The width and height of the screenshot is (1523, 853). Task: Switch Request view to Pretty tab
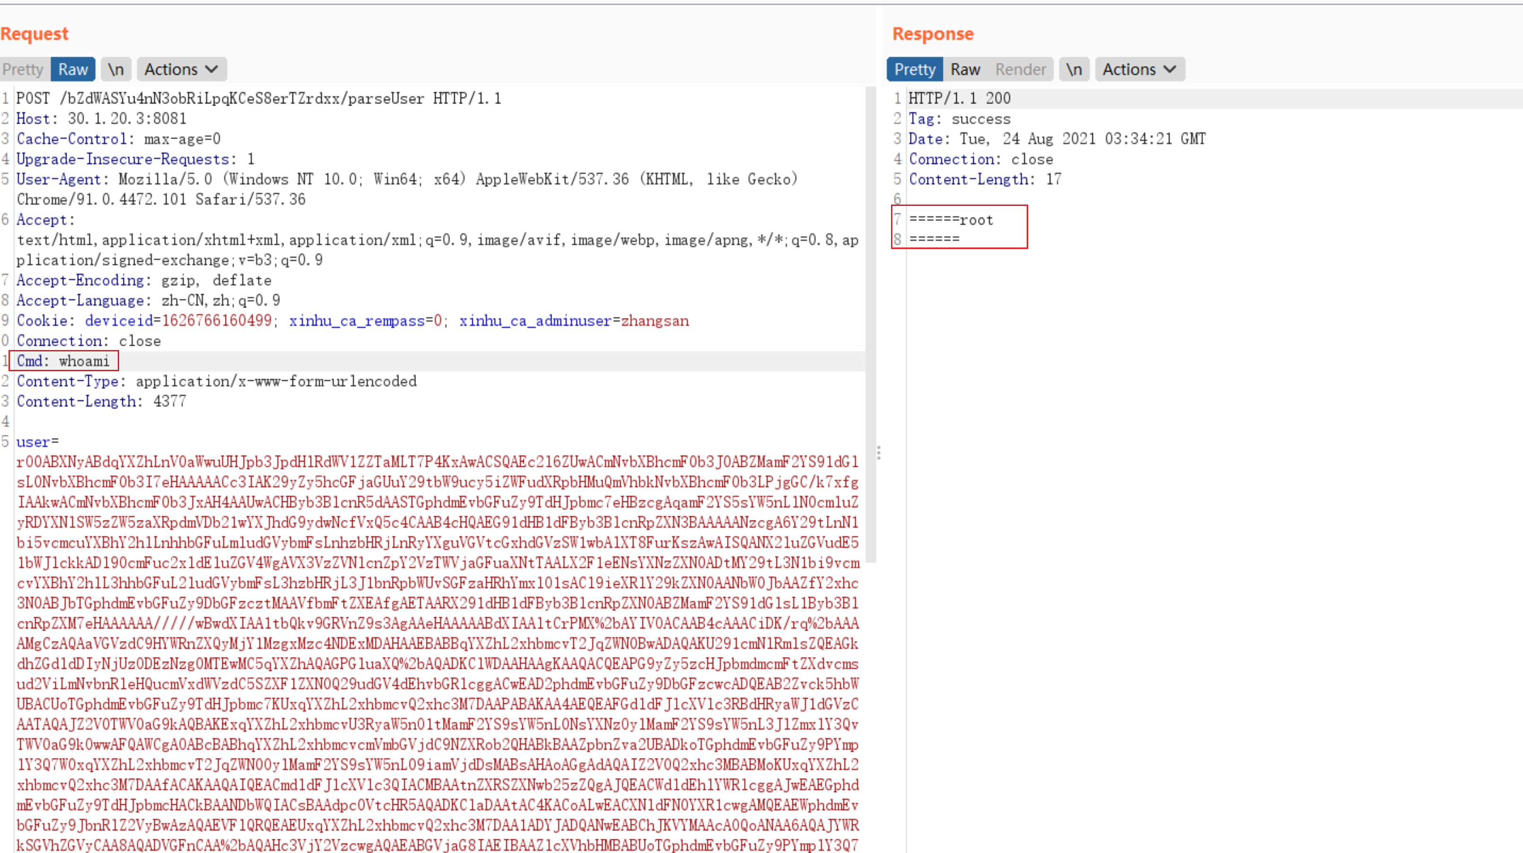click(24, 70)
